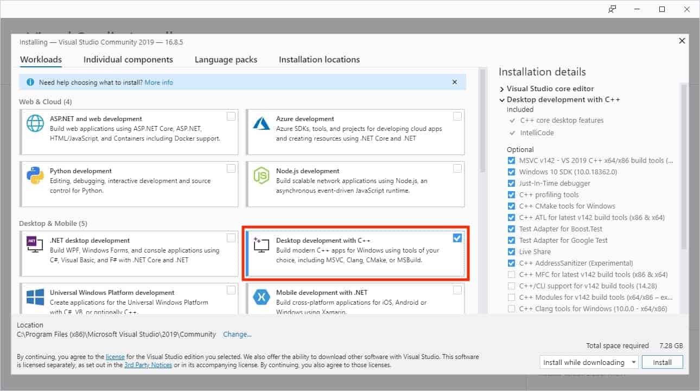The height and width of the screenshot is (391, 700).
Task: Dismiss the help banner with its X
Action: pos(455,83)
